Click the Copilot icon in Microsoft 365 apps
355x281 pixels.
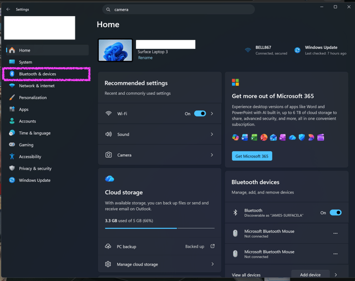coord(235,137)
